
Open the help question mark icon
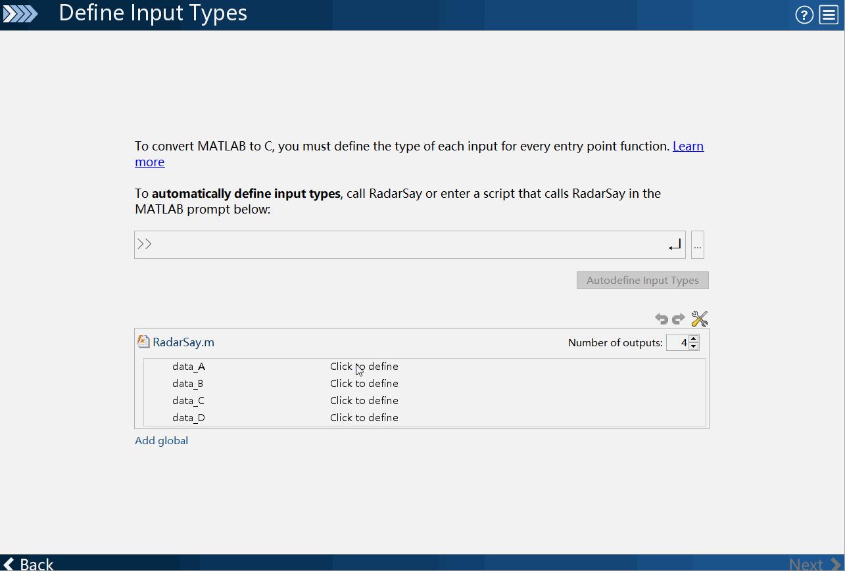[x=804, y=15]
